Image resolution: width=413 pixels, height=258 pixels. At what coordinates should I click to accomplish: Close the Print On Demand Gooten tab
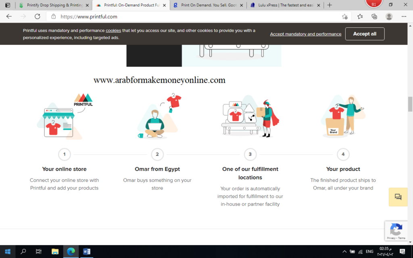point(241,5)
